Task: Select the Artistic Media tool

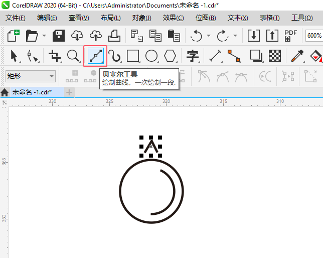Action: coord(114,56)
